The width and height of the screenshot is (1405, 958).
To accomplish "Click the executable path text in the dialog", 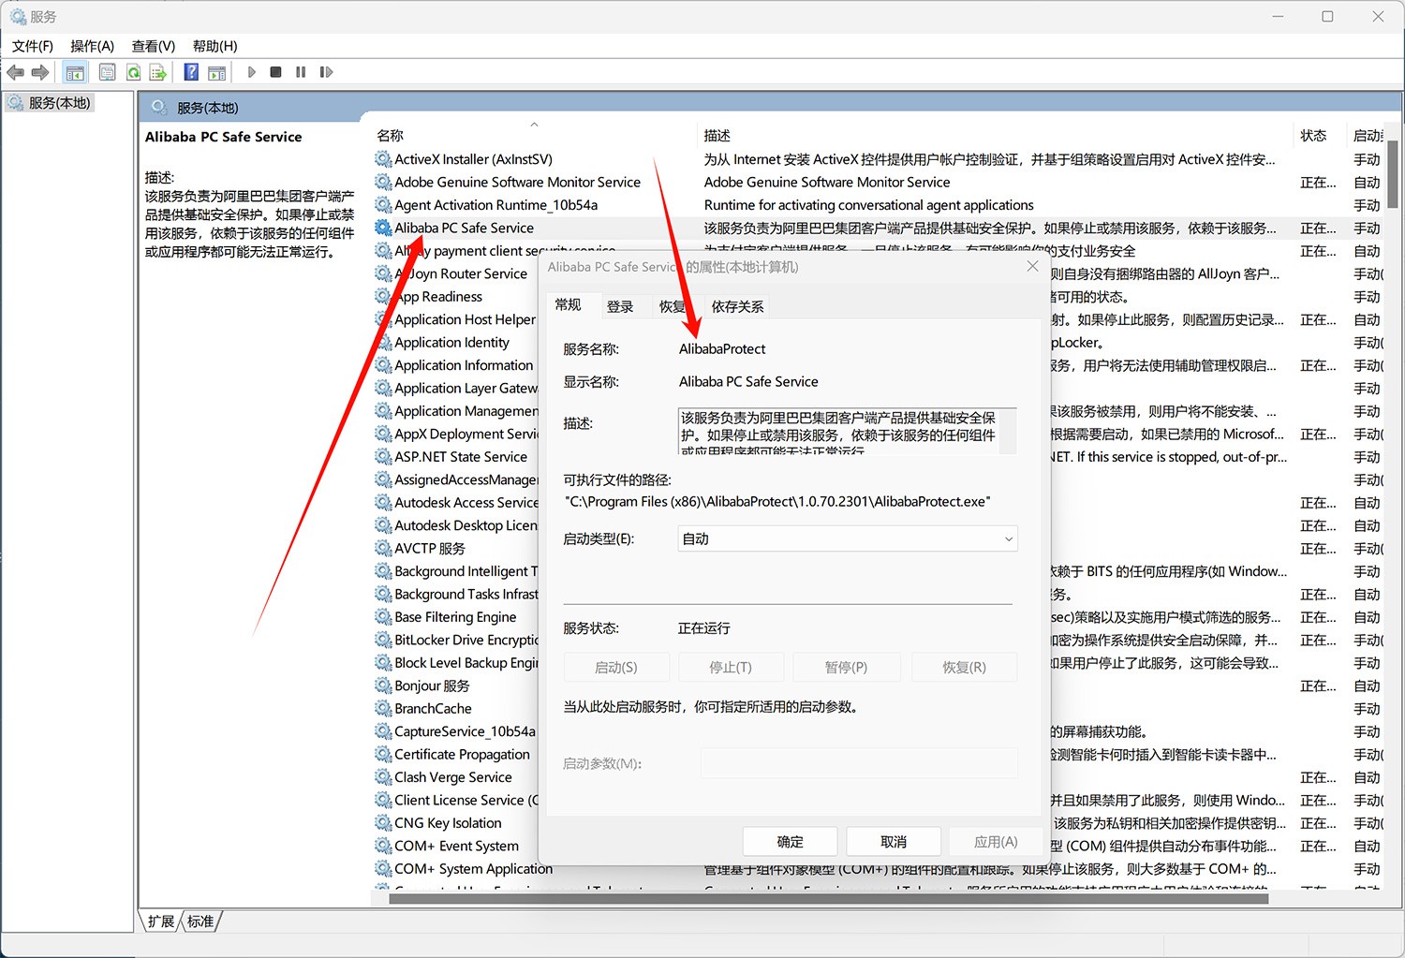I will (777, 502).
